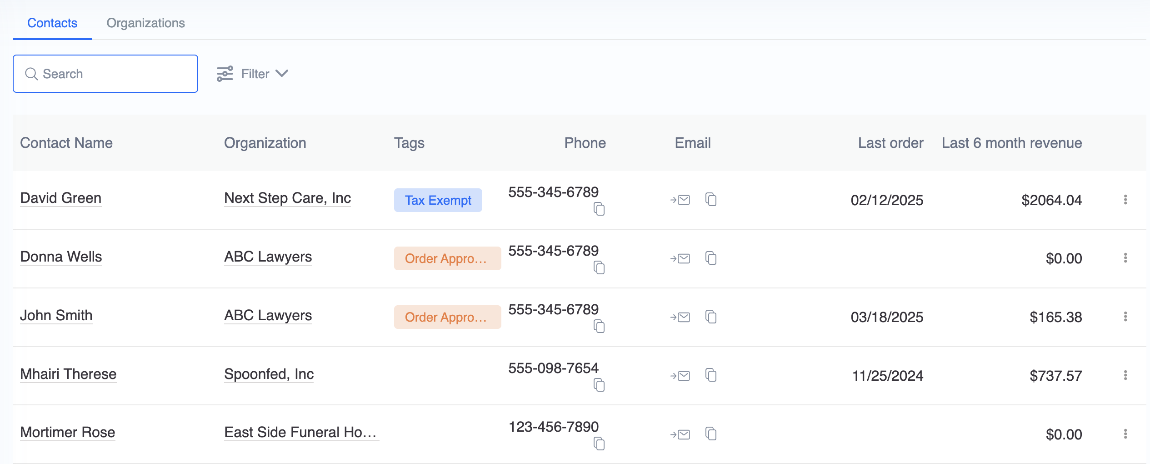Open more options for Mortimer Rose row
1150x464 pixels.
point(1125,434)
